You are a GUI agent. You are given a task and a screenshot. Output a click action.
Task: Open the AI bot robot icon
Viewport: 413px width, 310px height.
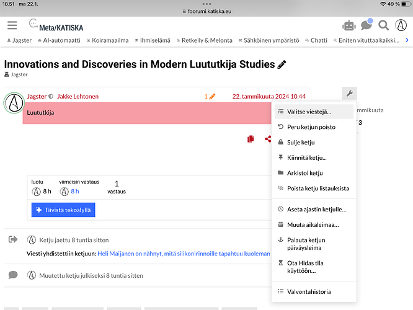(349, 26)
